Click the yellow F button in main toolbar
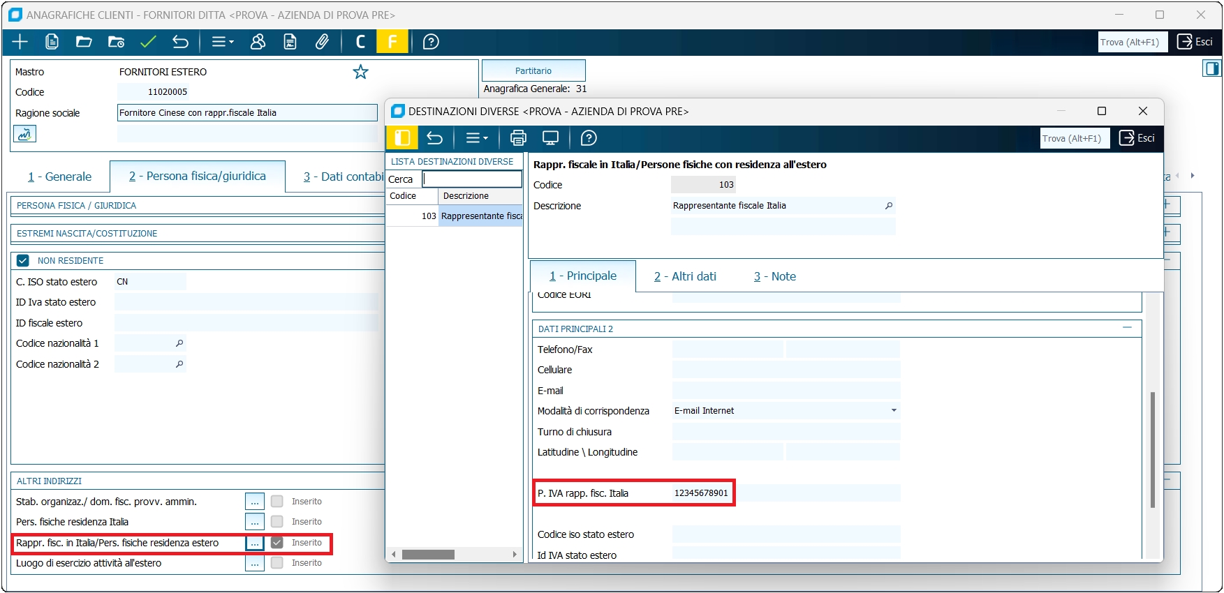1224x593 pixels. tap(392, 42)
